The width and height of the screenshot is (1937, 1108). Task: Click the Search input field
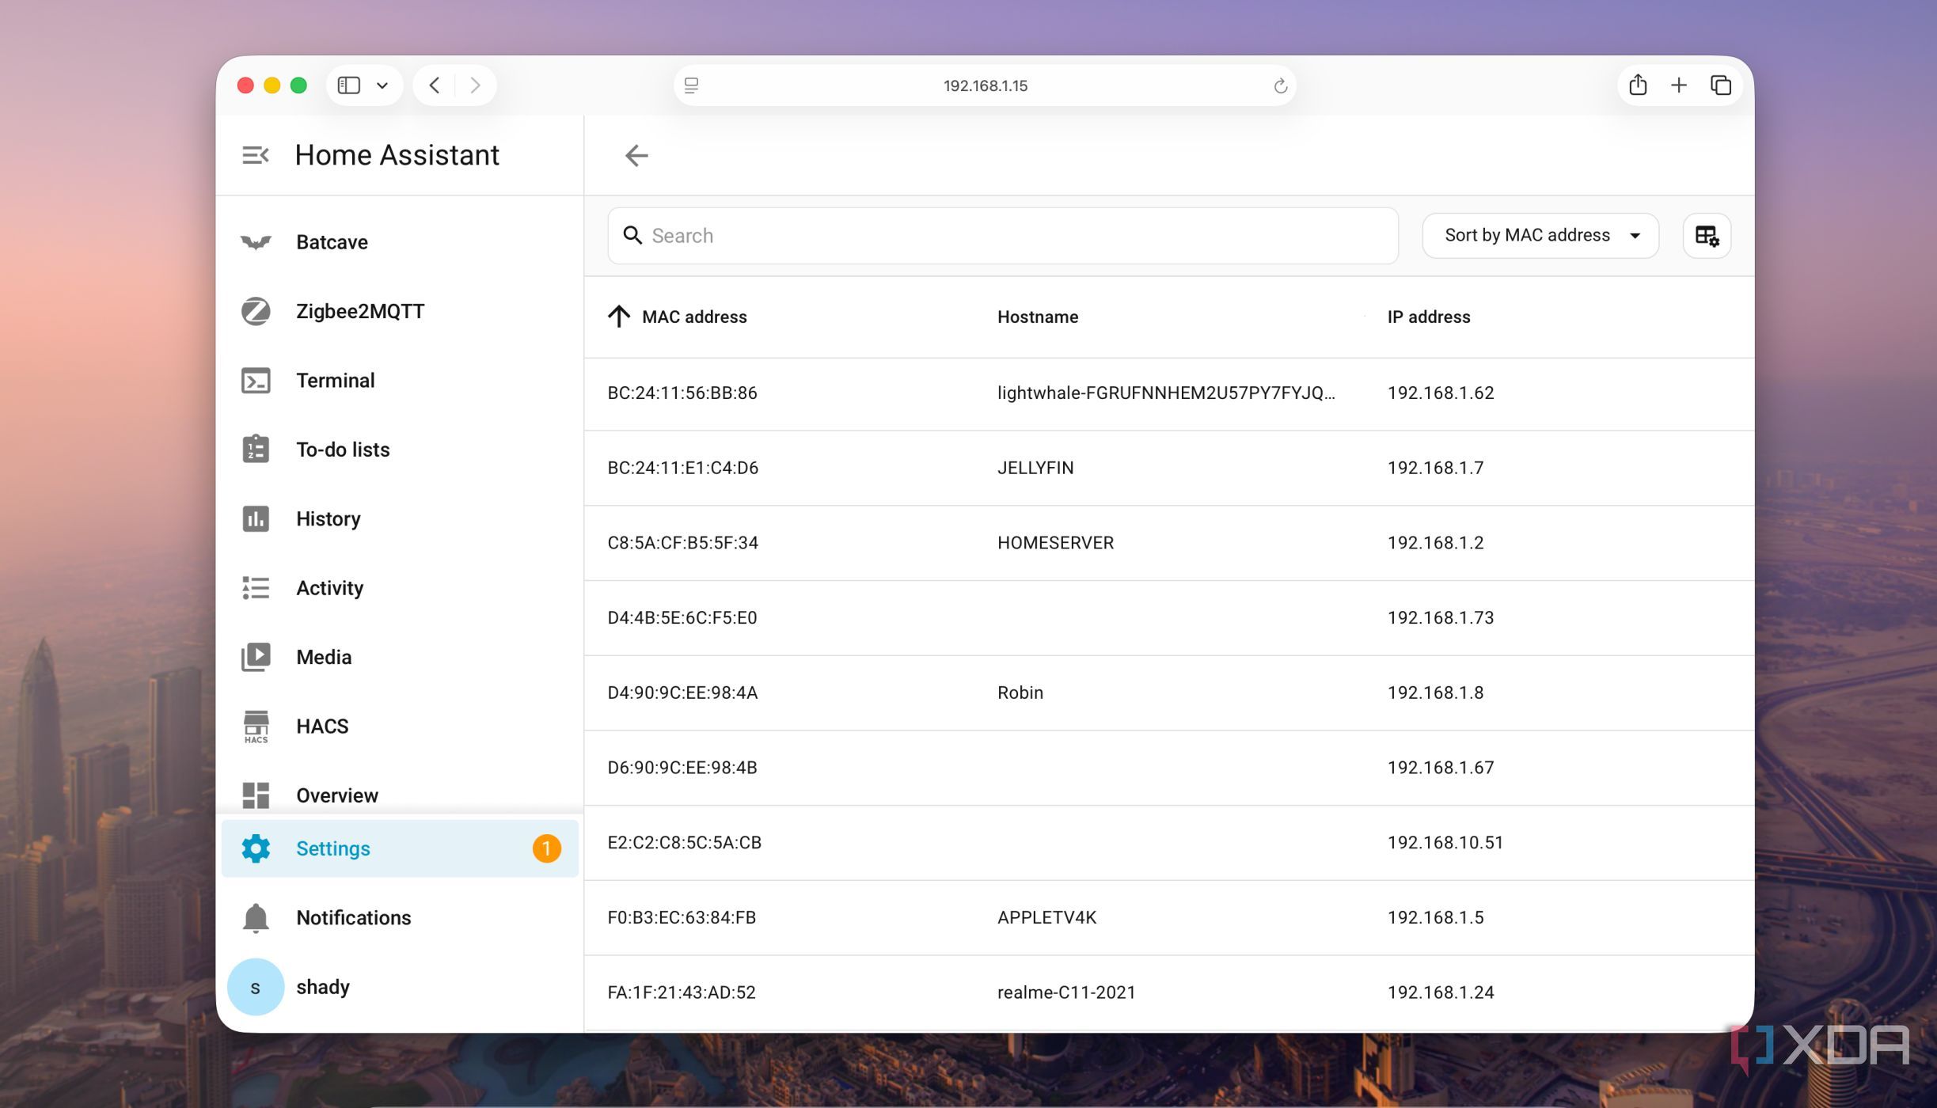1003,236
